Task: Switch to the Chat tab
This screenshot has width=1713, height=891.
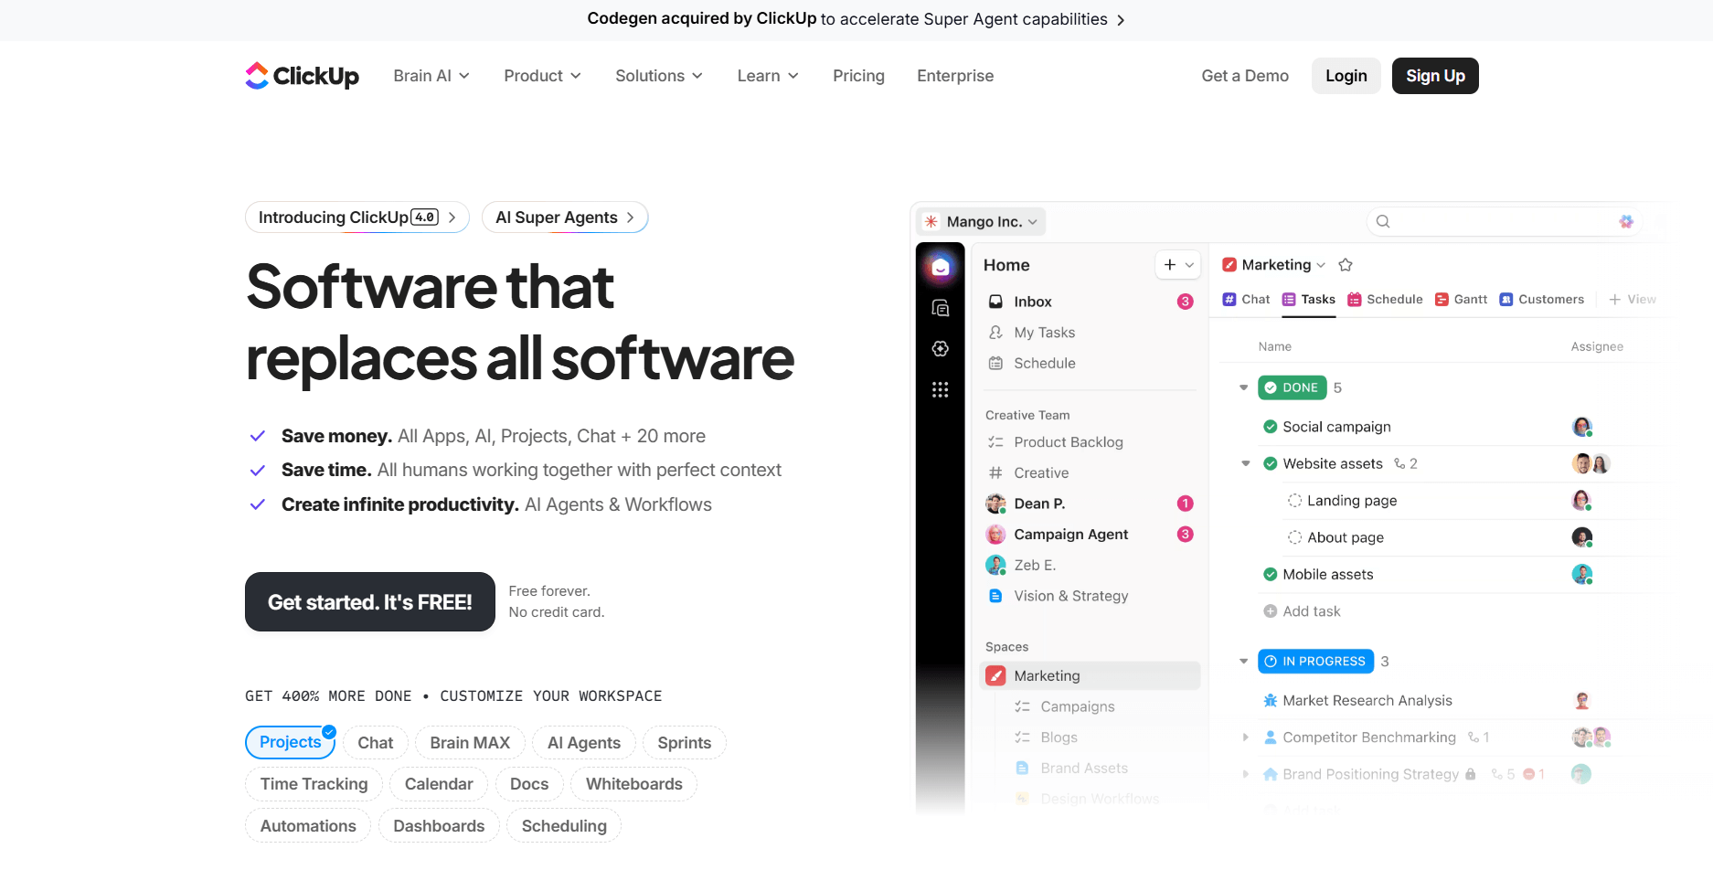Action: click(1247, 300)
